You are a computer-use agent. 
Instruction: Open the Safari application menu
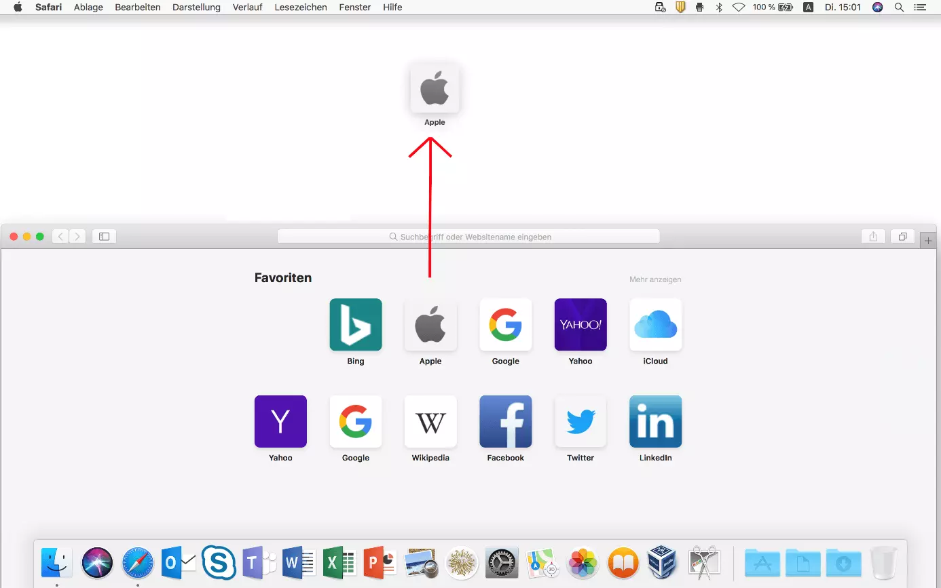click(49, 7)
